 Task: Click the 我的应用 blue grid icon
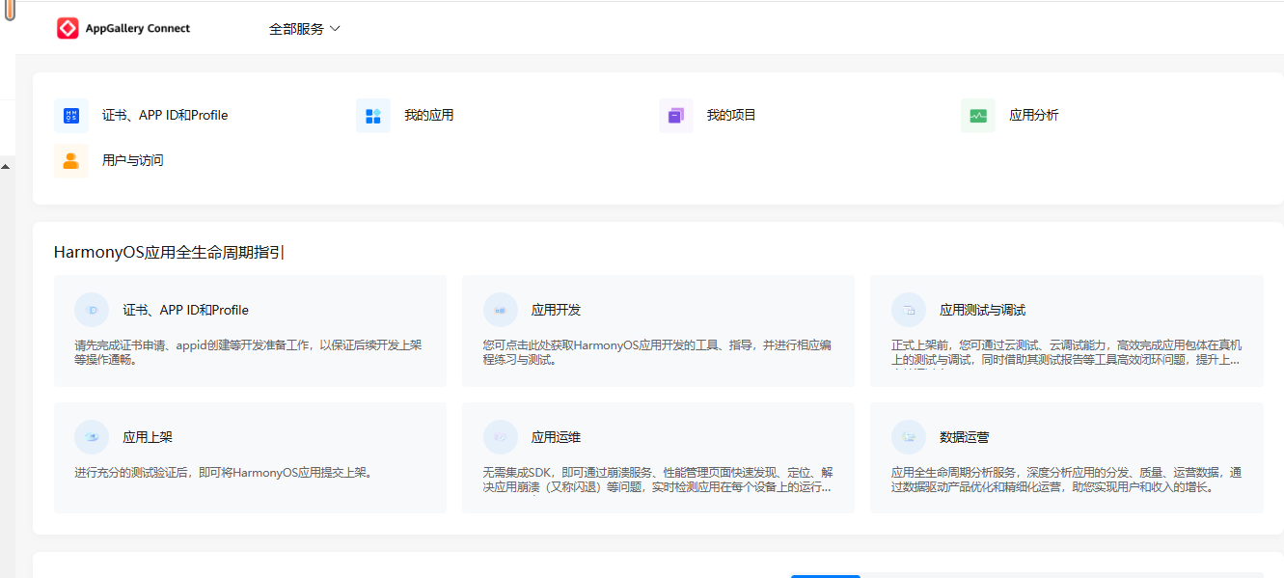click(x=373, y=116)
